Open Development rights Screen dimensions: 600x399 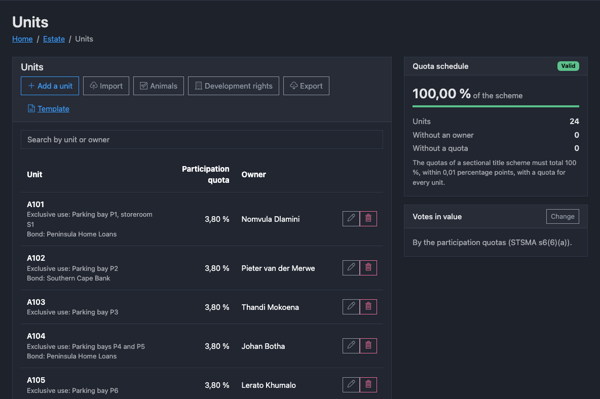point(234,86)
